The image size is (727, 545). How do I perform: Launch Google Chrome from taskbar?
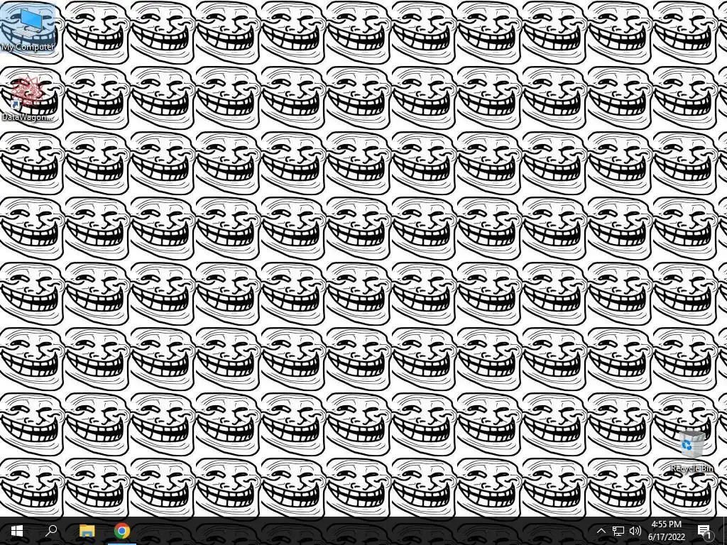click(122, 531)
